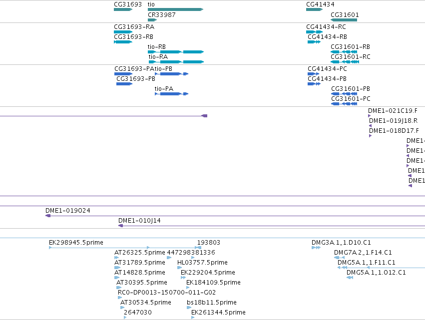Viewport: 425px width, 320px height.
Task: Click protein CG31693-PB
Action: [124, 84]
